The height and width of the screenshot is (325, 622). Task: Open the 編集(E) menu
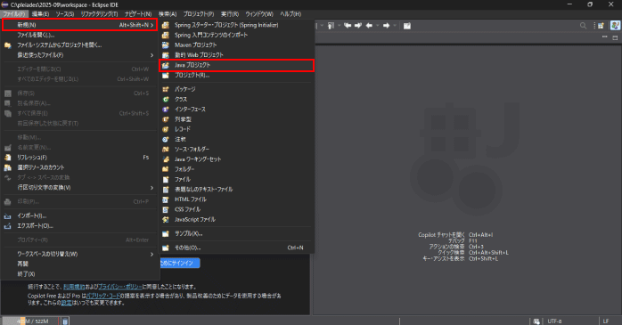40,14
